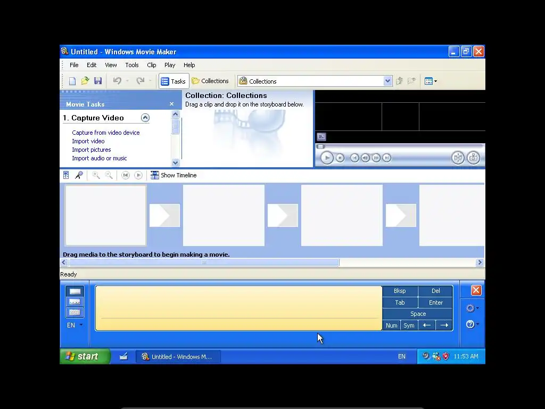Click the Show Timeline button
The height and width of the screenshot is (409, 545).
[174, 175]
